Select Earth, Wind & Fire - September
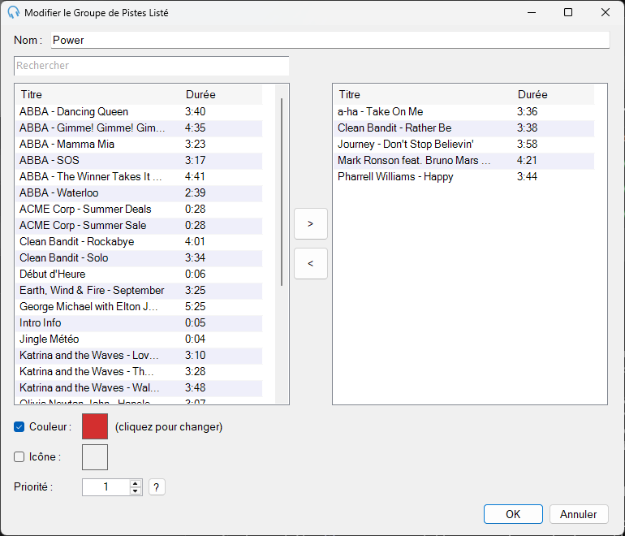This screenshot has width=625, height=536. point(139,291)
